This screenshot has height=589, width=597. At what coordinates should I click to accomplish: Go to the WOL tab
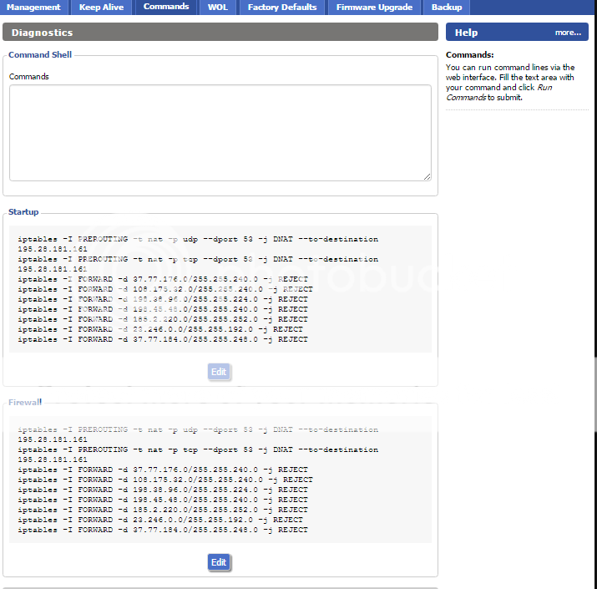point(217,8)
